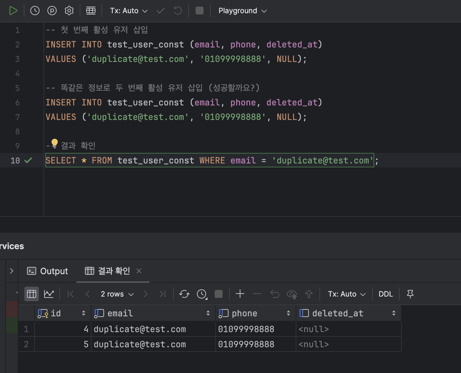
Task: Pin the result tab
Action: (x=410, y=294)
